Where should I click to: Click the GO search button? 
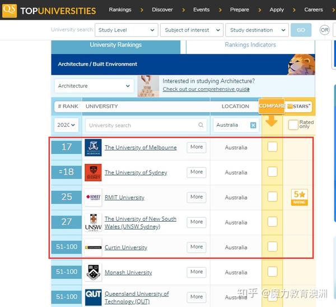301,30
